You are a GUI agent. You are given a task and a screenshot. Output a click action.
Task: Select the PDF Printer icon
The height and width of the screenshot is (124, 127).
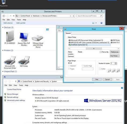tap(24, 61)
